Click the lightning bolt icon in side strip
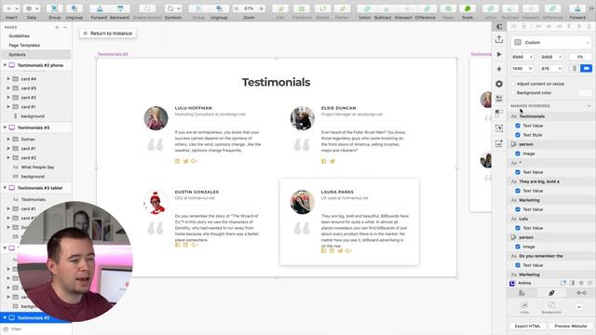Screen dimensions: 596x335 coord(499,69)
